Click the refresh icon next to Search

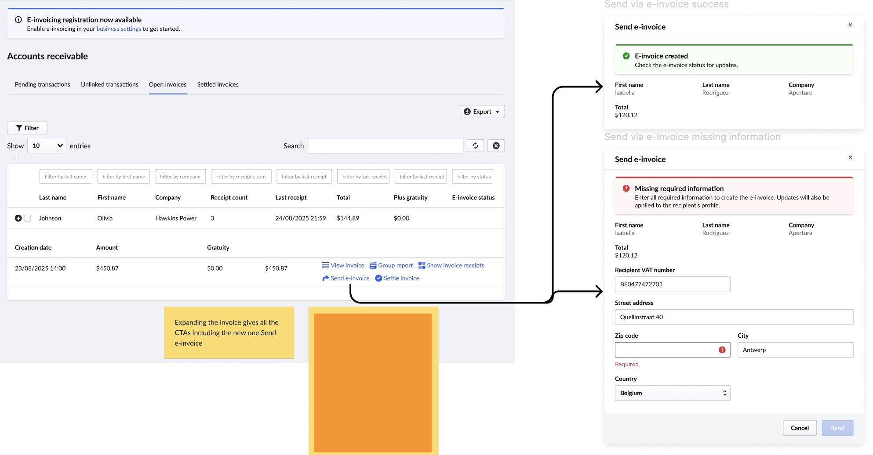(475, 146)
